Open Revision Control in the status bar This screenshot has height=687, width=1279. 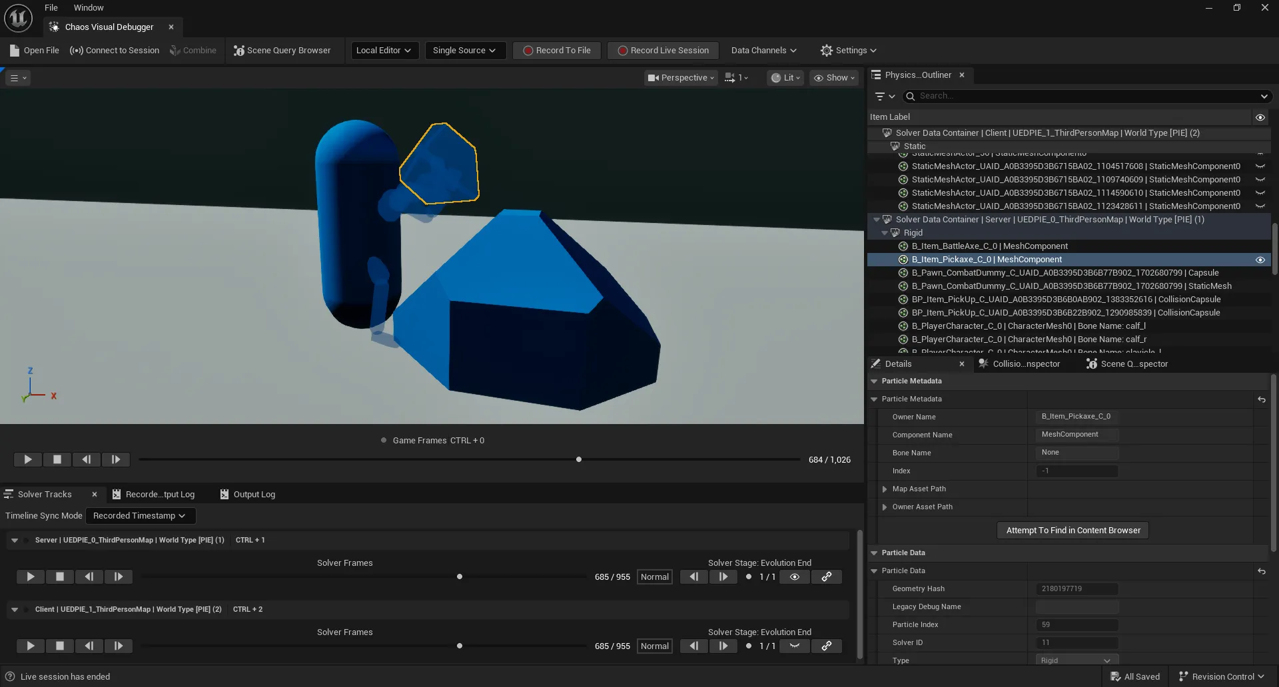pos(1221,676)
